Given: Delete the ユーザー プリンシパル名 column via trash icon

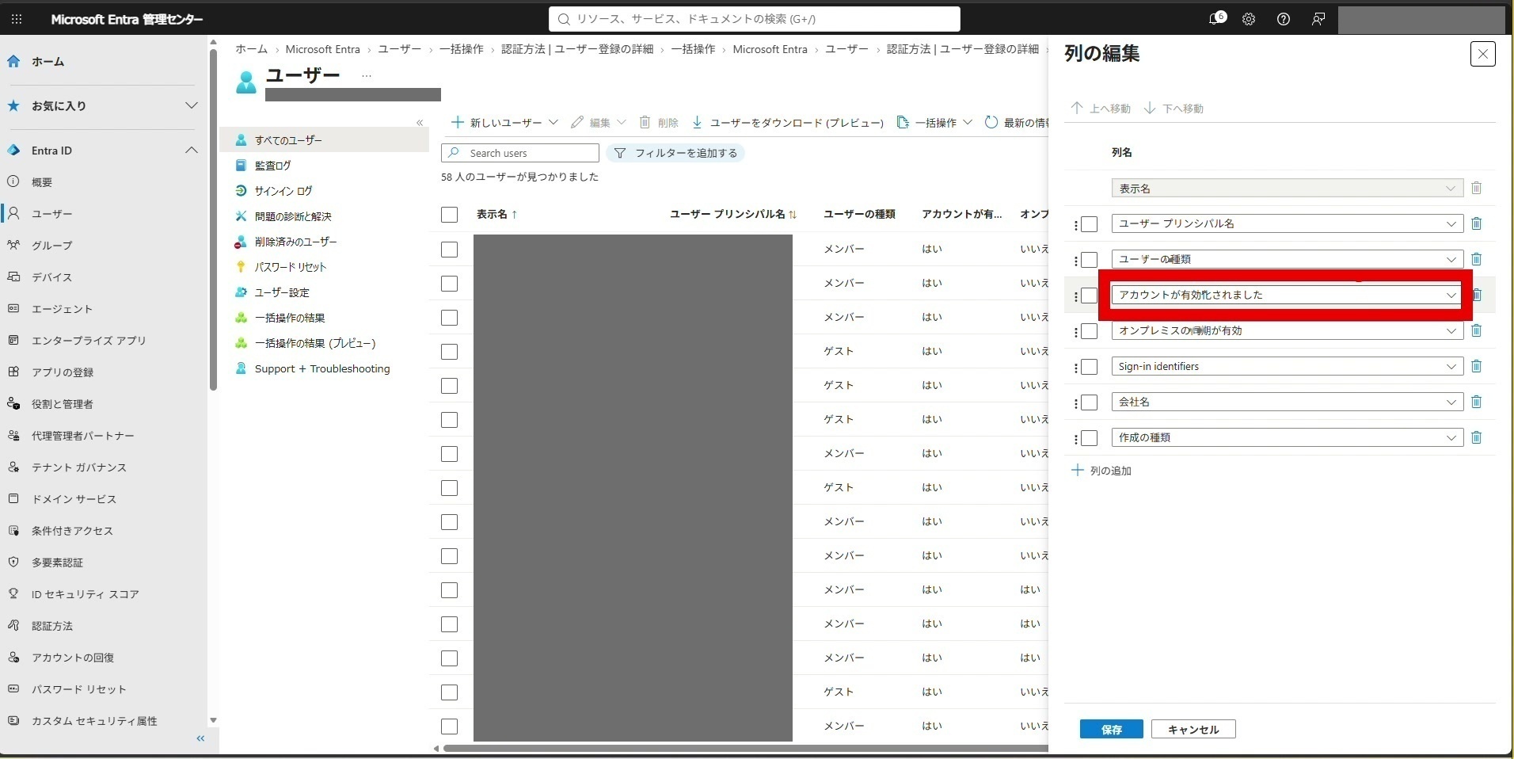Looking at the screenshot, I should pos(1476,223).
